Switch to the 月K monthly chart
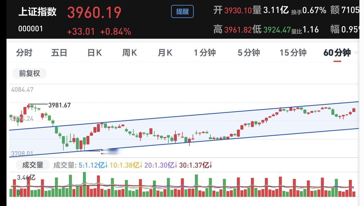 [165, 53]
